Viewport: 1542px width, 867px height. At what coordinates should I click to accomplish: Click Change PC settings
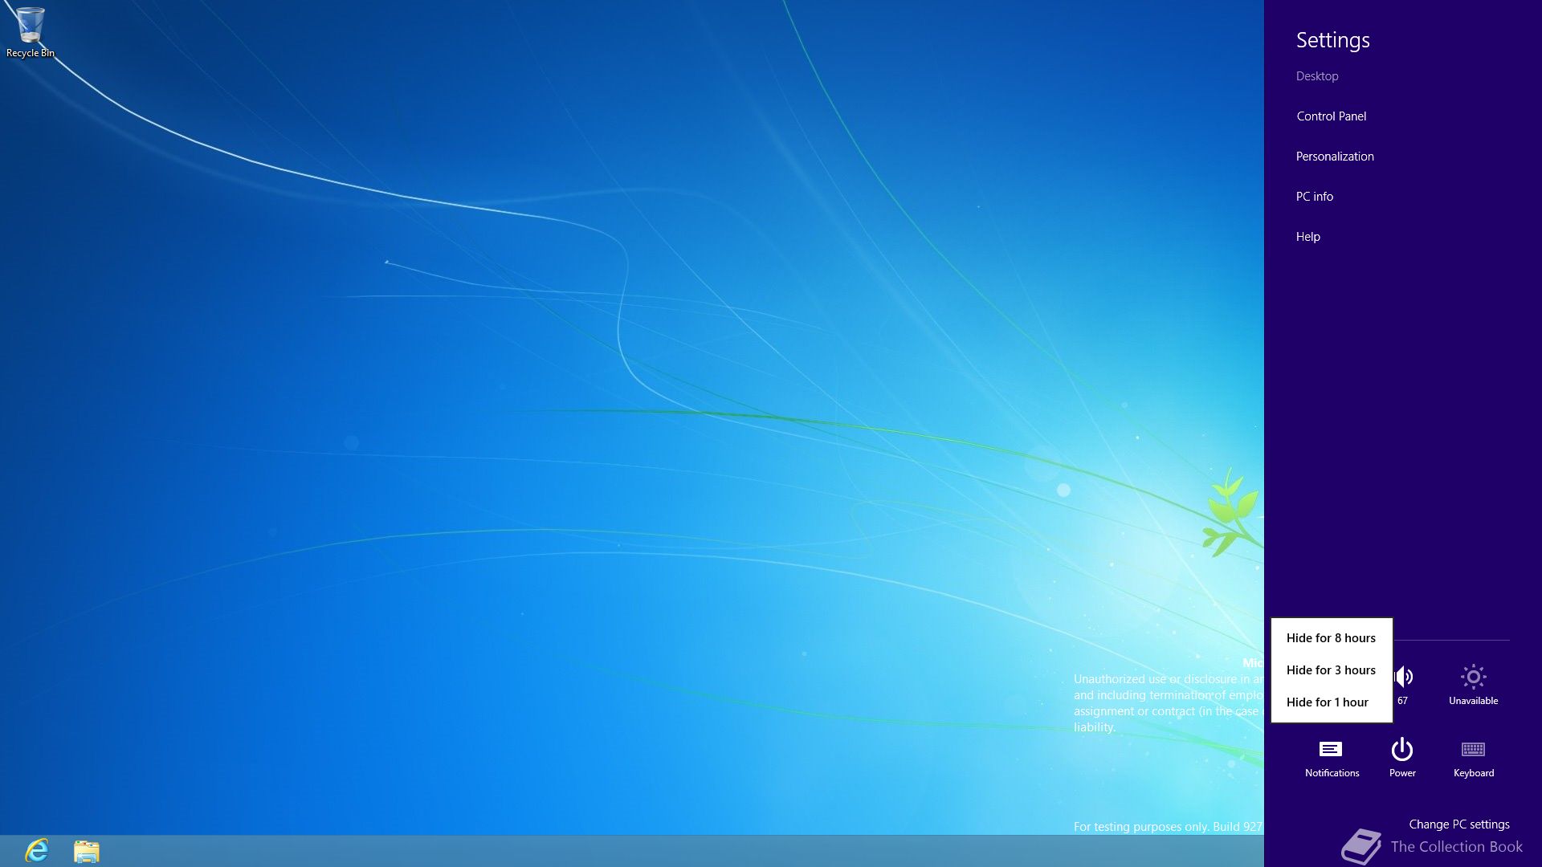point(1458,824)
